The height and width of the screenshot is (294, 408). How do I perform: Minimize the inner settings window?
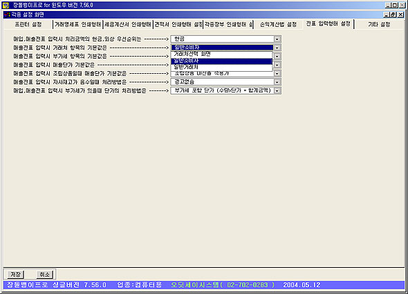coord(387,14)
